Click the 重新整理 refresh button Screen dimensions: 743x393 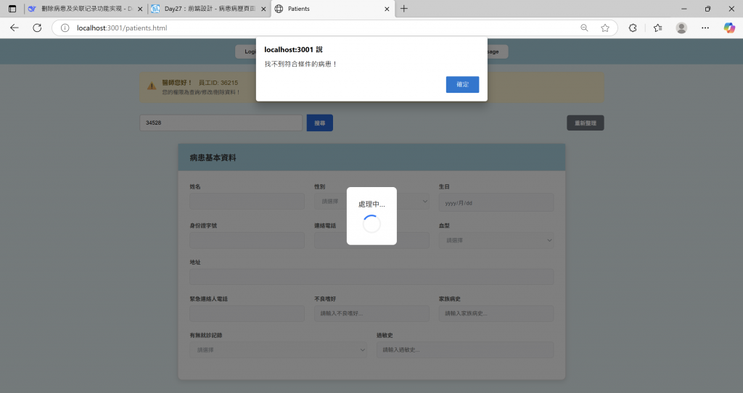pos(586,123)
